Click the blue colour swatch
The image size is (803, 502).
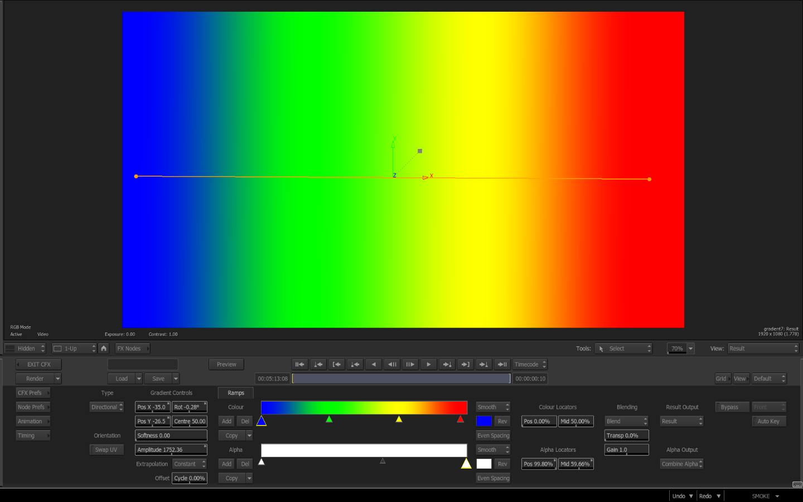(x=484, y=422)
